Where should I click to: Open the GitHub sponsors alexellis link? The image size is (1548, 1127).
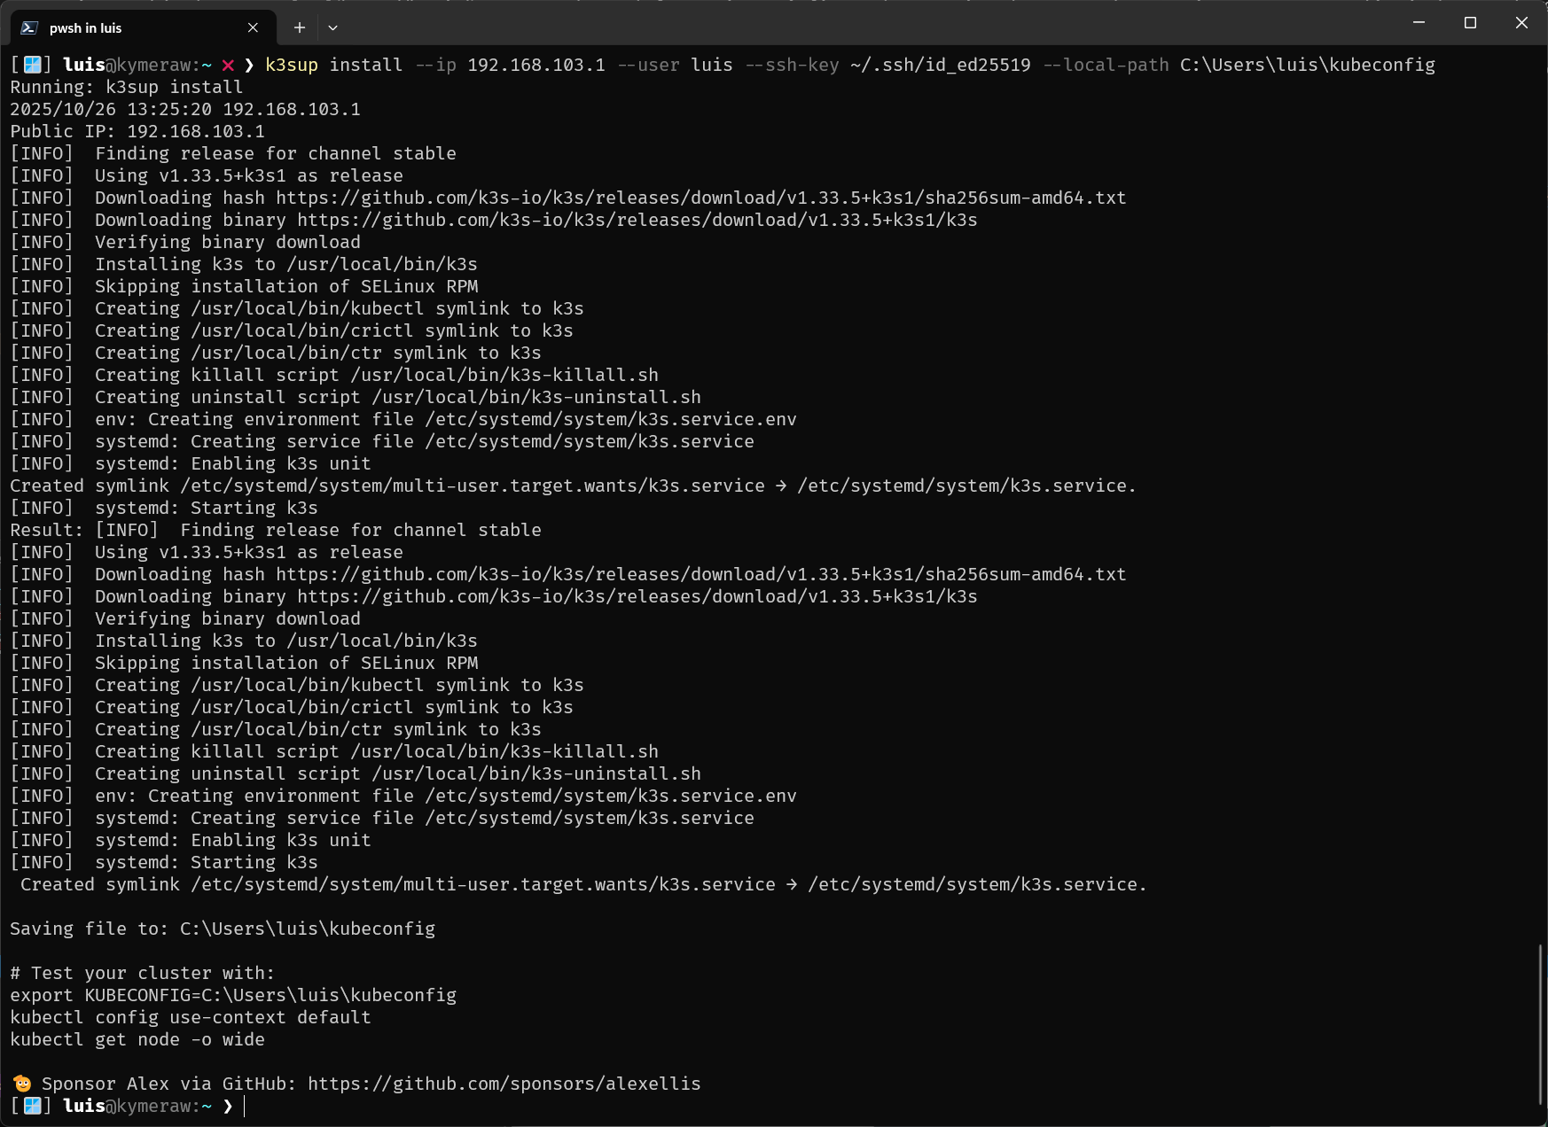tap(504, 1084)
